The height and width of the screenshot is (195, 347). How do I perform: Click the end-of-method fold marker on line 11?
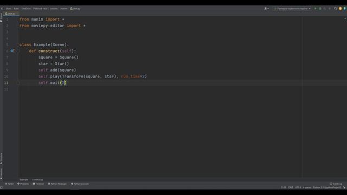pyautogui.click(x=18, y=83)
